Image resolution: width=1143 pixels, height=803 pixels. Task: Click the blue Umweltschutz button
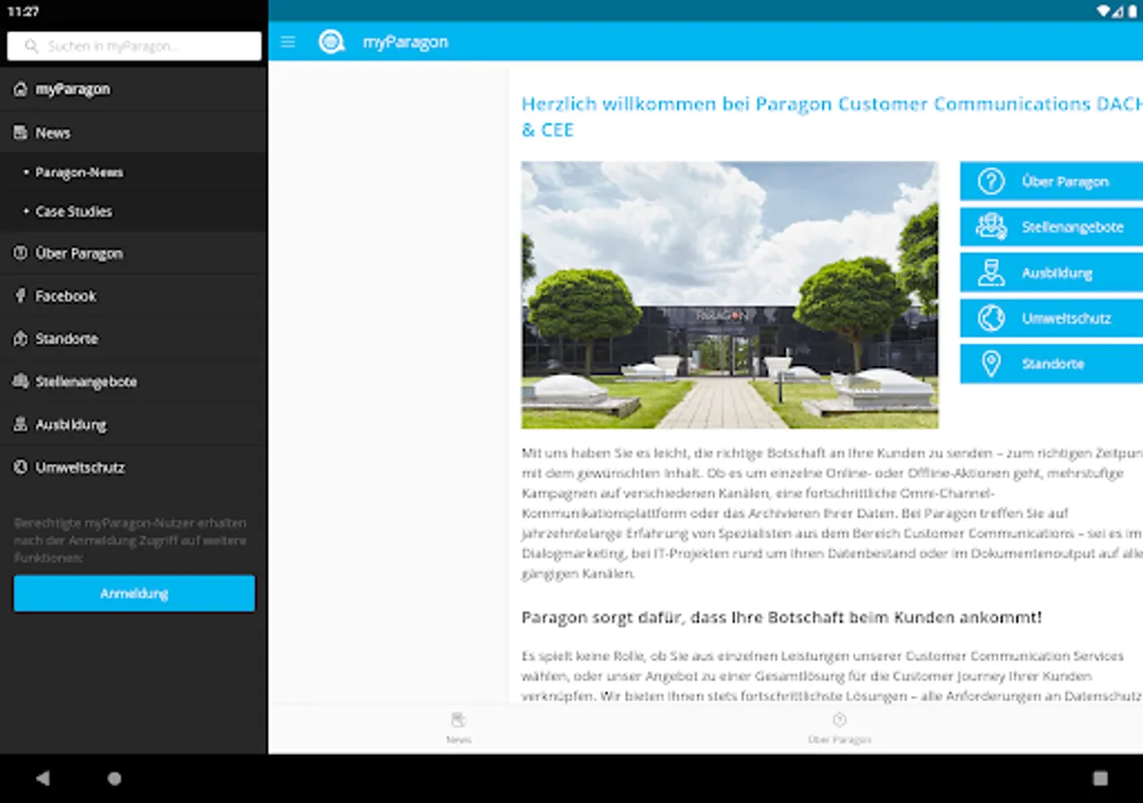coord(1052,319)
